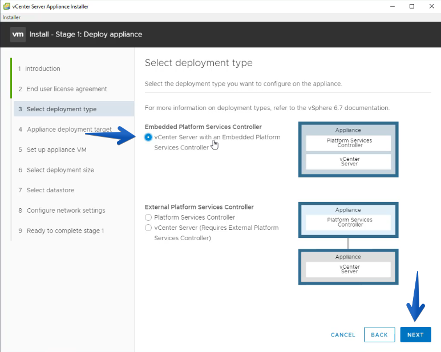Click the NEXT button
Viewport: 441px width, 352px height.
point(415,334)
